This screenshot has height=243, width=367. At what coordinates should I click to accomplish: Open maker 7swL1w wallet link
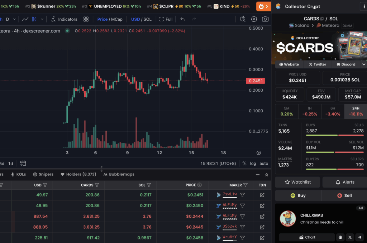(230, 194)
